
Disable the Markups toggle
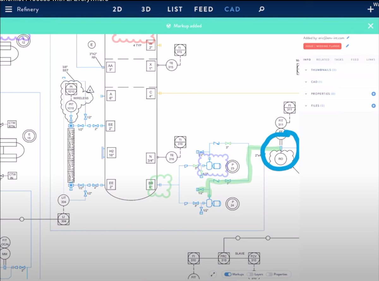(x=228, y=274)
